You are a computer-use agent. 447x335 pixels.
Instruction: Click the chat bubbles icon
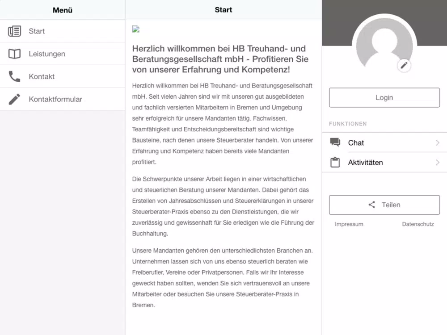click(x=335, y=142)
